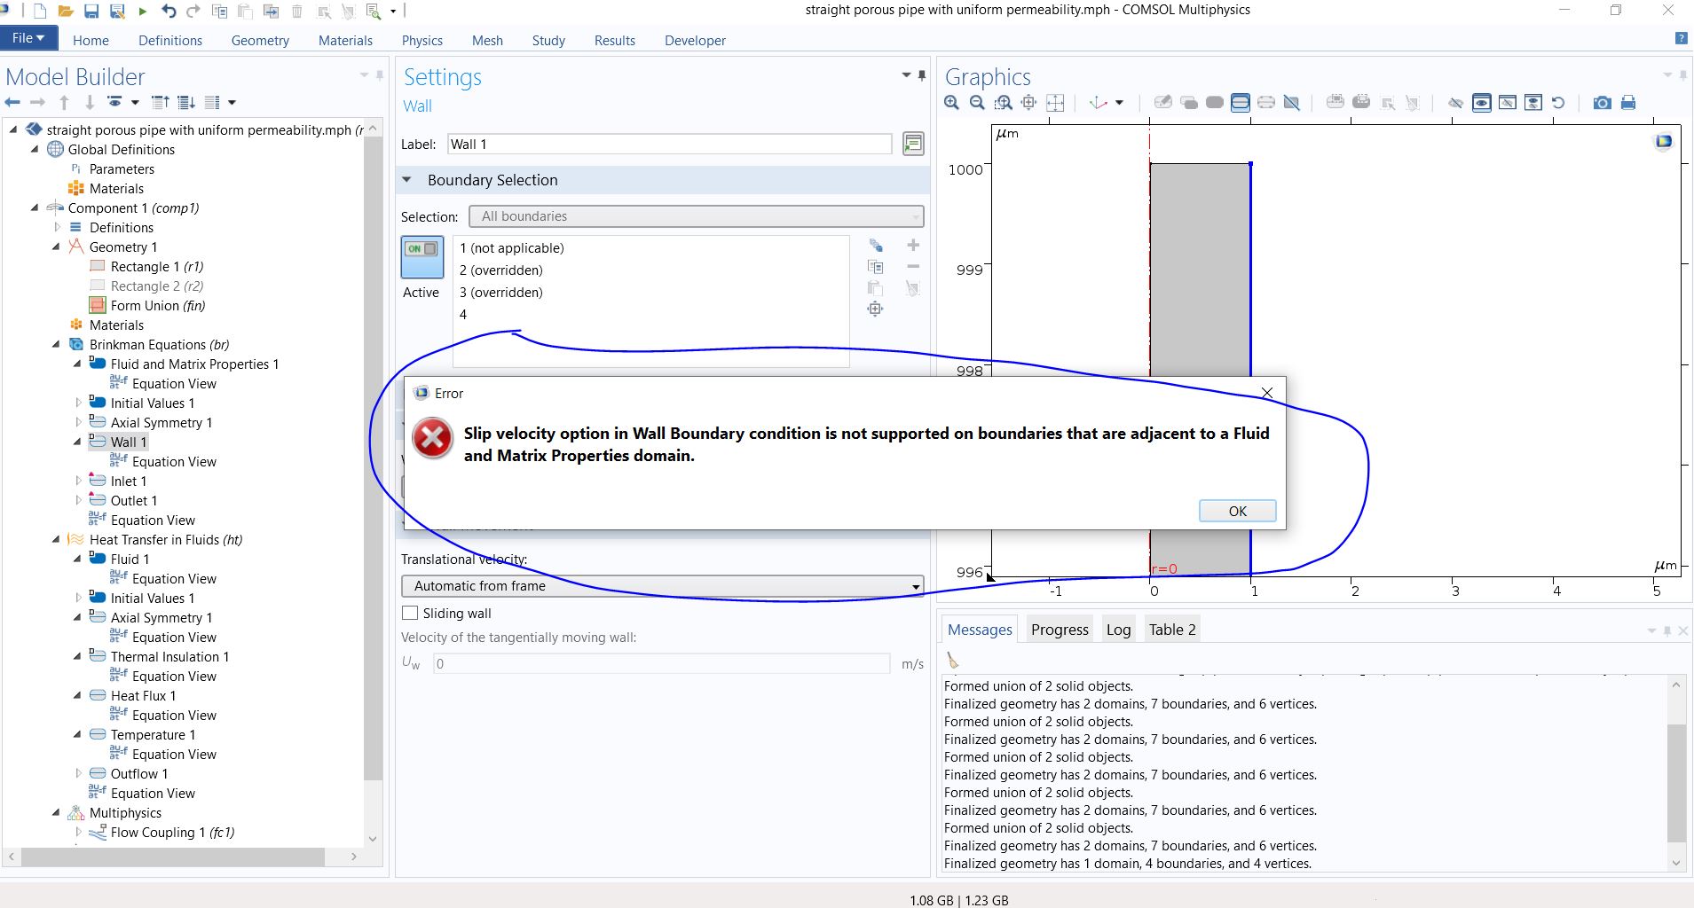Click the Redo arrow icon
1694x908 pixels.
click(193, 12)
